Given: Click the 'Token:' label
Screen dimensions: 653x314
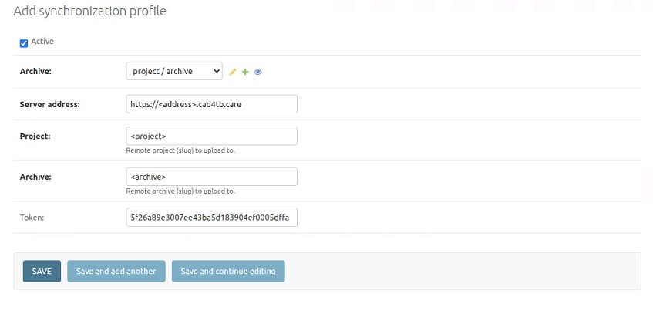Looking at the screenshot, I should click(32, 218).
